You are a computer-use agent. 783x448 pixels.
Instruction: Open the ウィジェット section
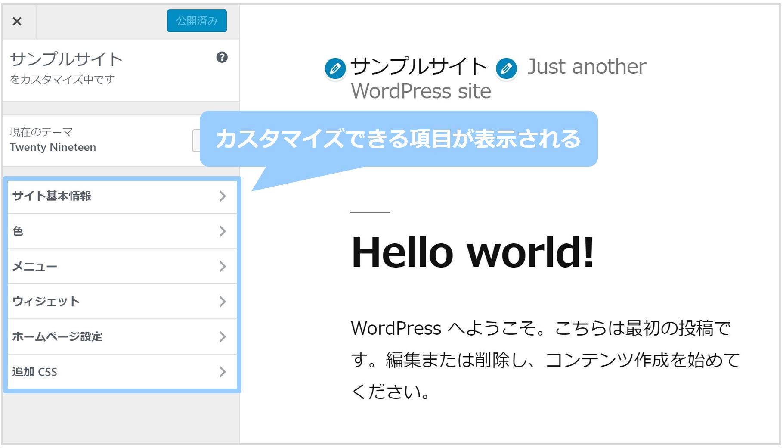46,302
